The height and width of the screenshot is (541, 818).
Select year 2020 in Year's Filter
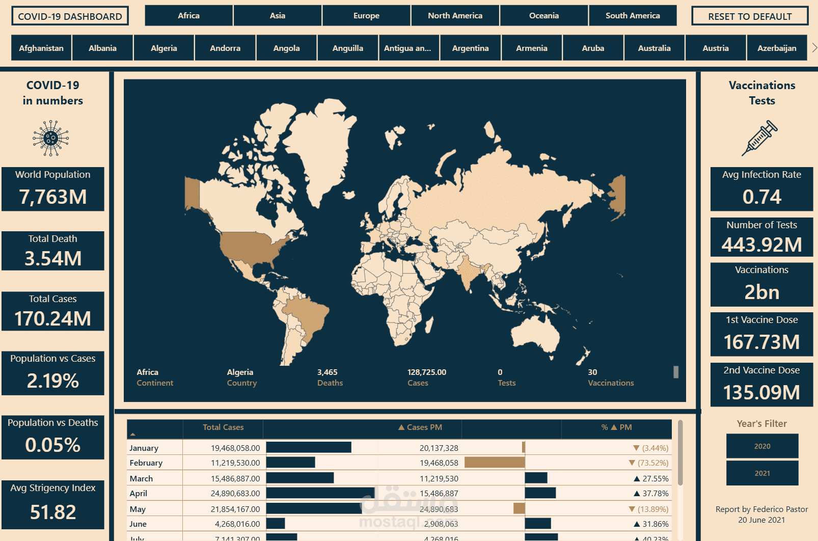point(762,446)
